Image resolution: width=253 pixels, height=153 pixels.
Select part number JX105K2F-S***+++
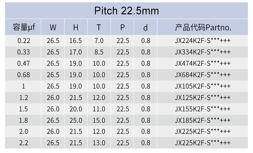click(x=203, y=86)
